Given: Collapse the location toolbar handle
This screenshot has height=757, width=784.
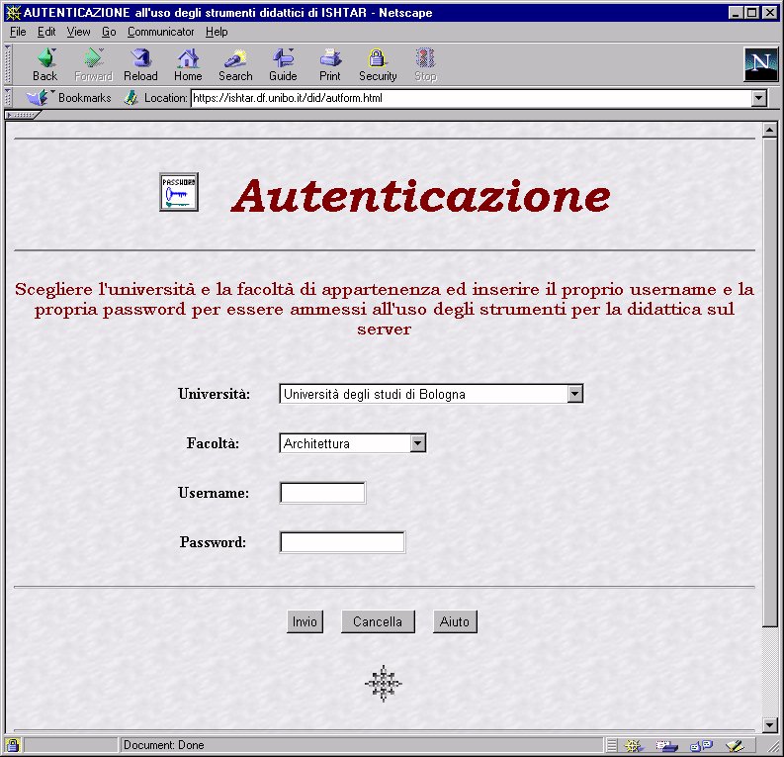Looking at the screenshot, I should click(x=8, y=98).
